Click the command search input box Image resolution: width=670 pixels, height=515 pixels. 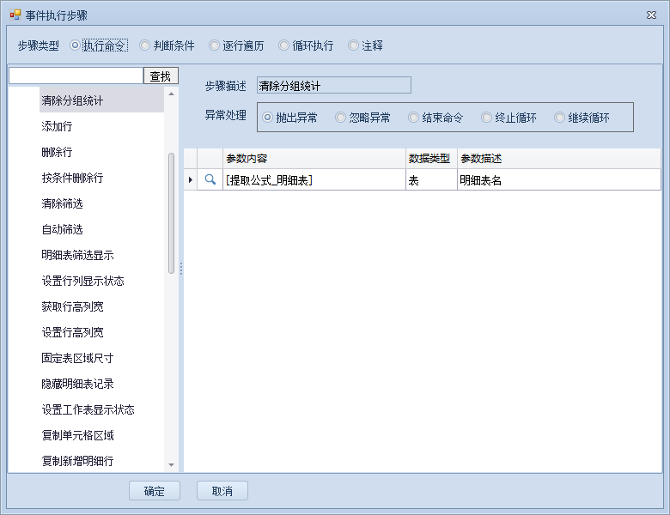pos(76,76)
